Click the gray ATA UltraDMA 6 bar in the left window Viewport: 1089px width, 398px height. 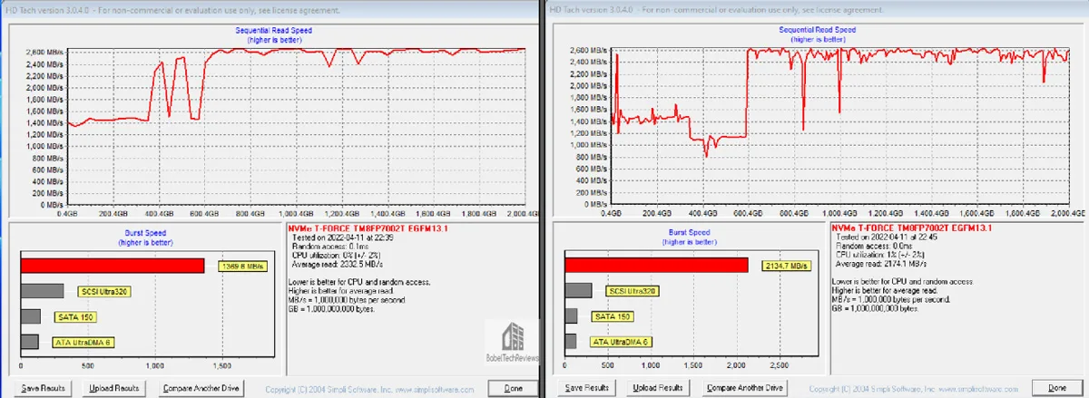point(30,342)
